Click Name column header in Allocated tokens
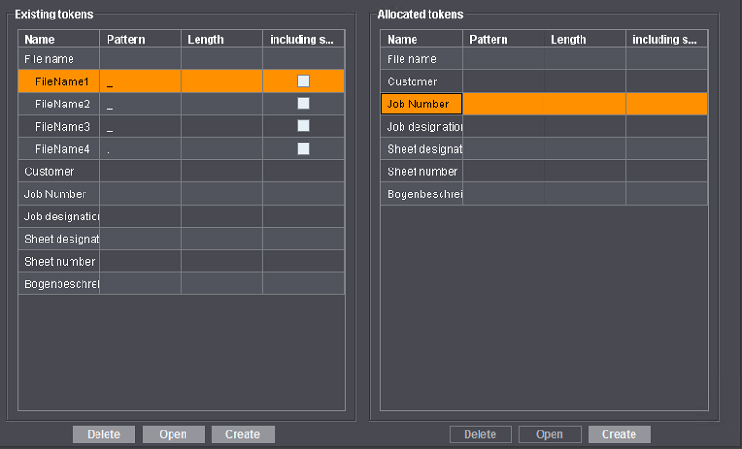The width and height of the screenshot is (742, 449). tap(422, 39)
